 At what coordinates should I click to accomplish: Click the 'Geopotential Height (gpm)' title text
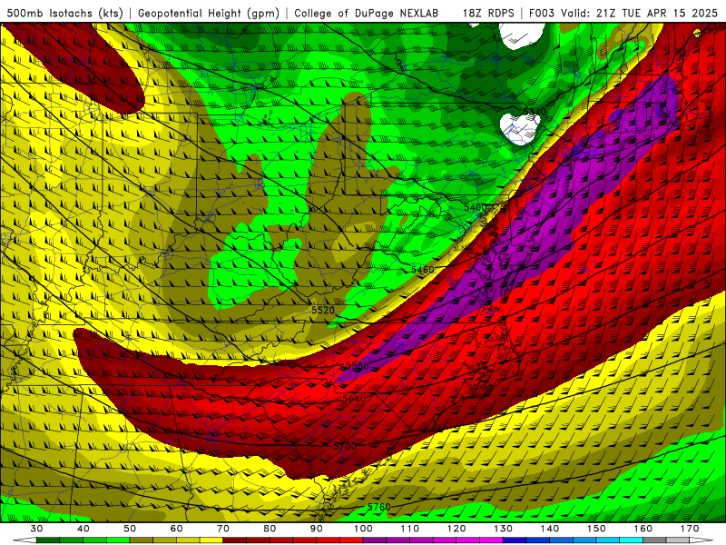coord(209,13)
